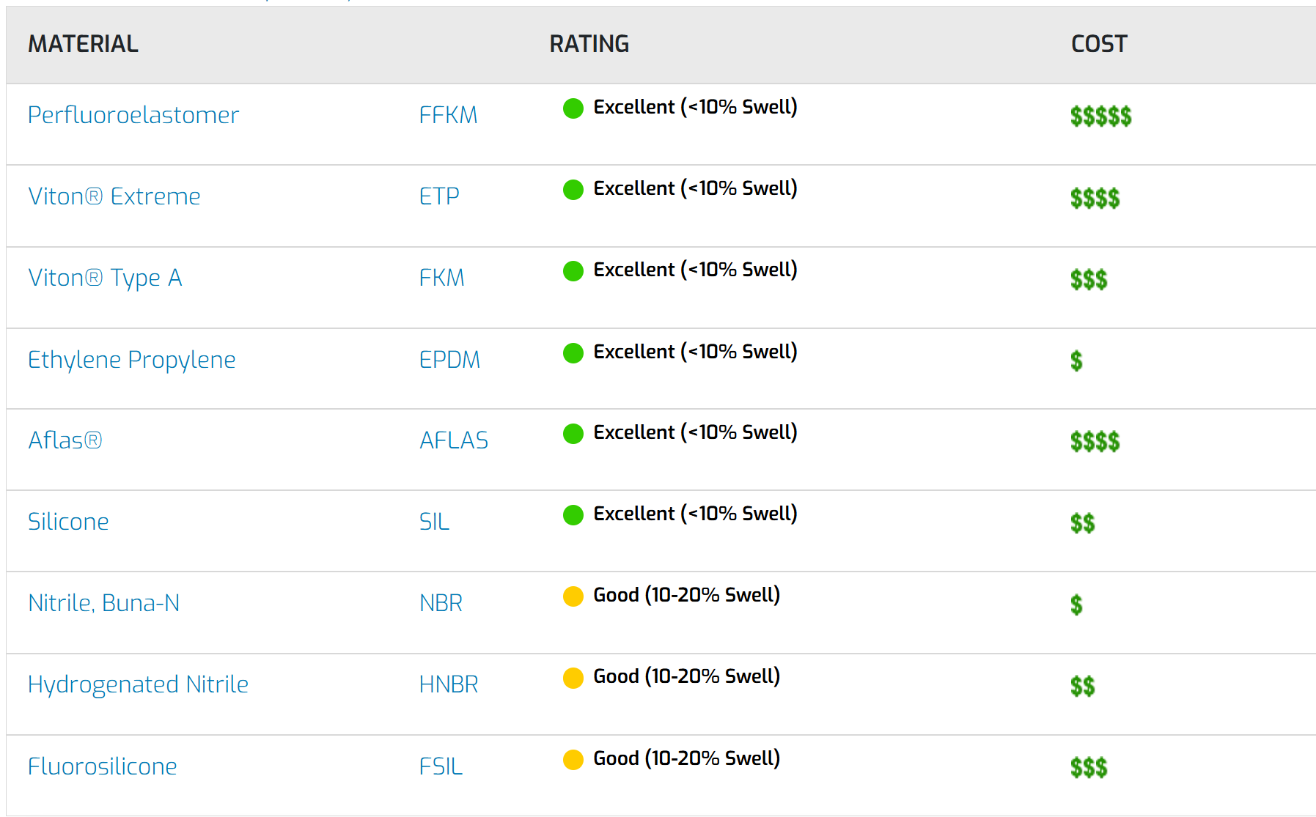Click the green dot beside Perfluoroelastomer rating
Image resolution: width=1316 pixels, height=817 pixels.
coord(573,108)
